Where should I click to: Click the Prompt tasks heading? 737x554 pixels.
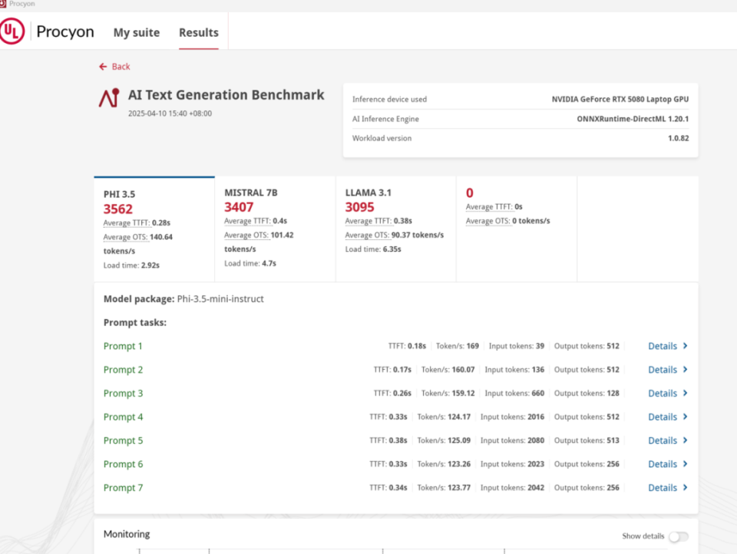pyautogui.click(x=135, y=323)
